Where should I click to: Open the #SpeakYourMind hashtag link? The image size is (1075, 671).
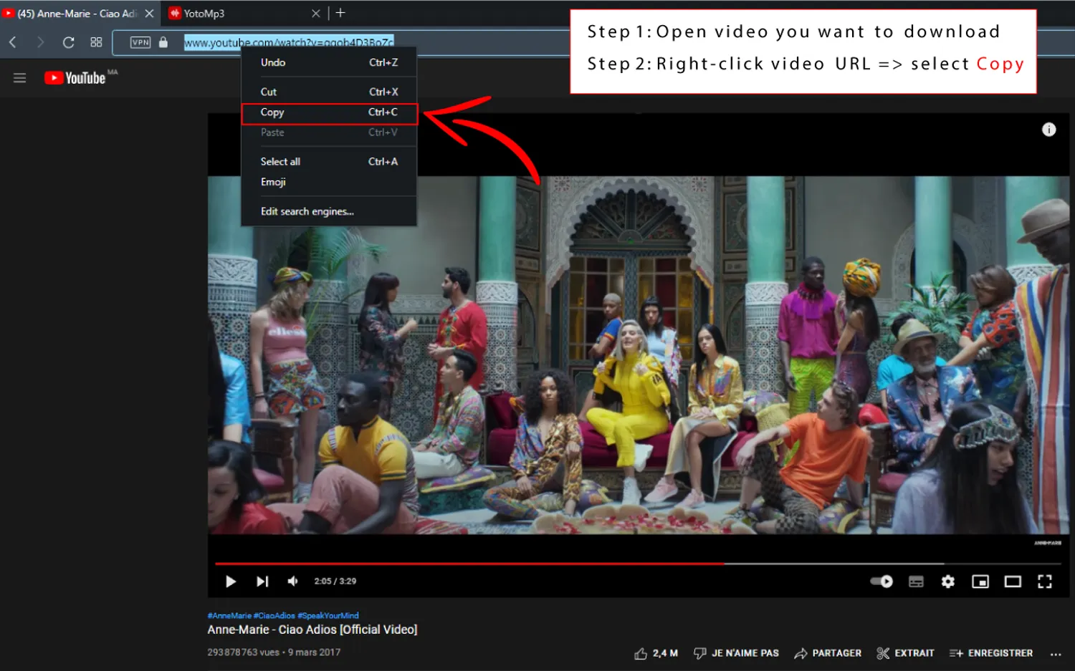click(328, 616)
